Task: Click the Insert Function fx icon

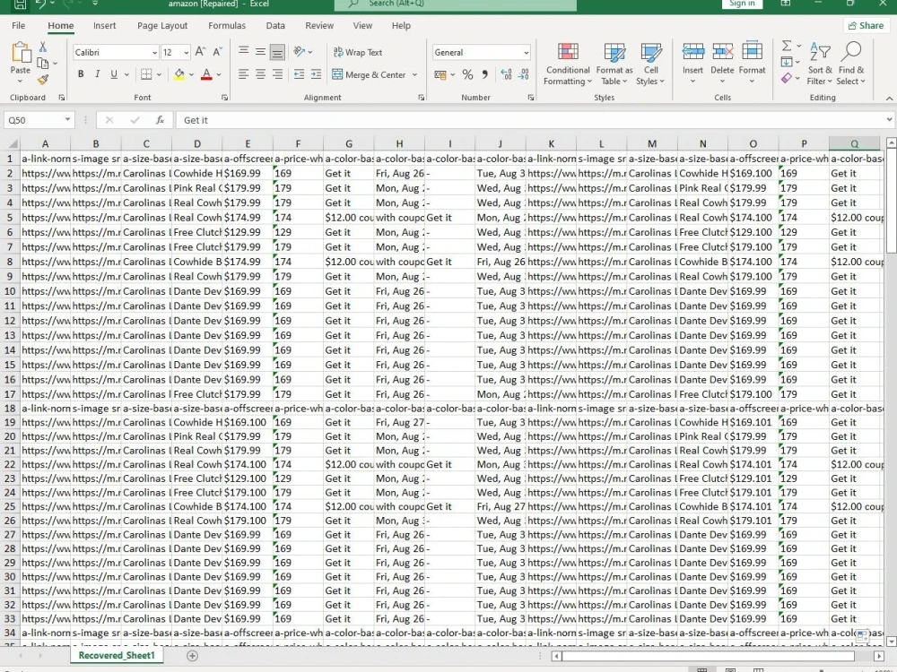Action: pos(161,120)
